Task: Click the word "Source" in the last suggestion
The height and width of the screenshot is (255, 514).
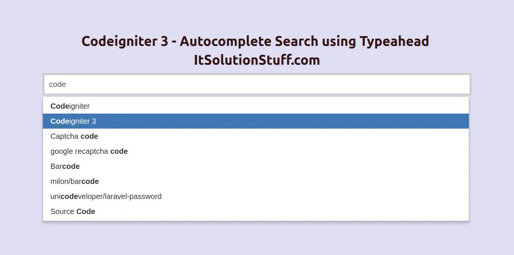Action: click(x=62, y=211)
